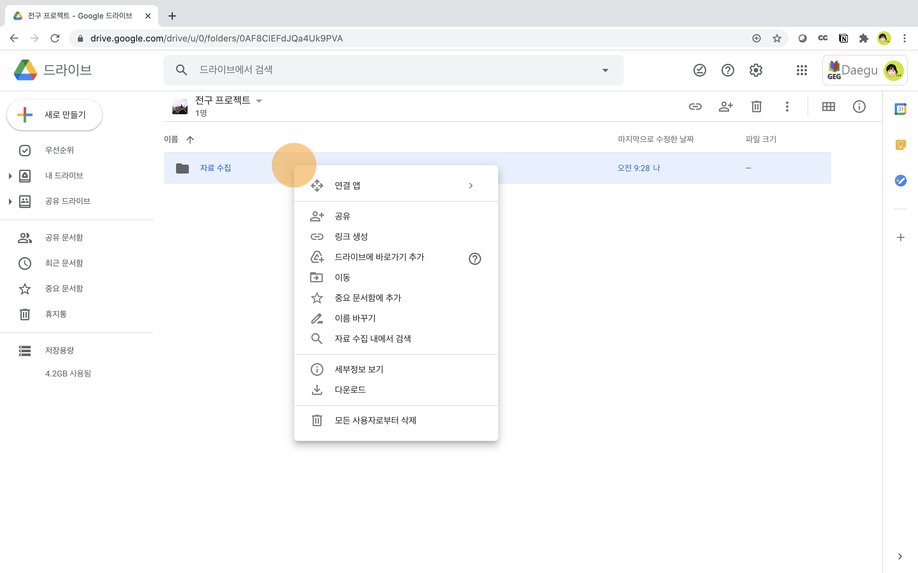Screen dimensions: 918x573
Task: Click the 새로 만들기 button
Action: 55,115
